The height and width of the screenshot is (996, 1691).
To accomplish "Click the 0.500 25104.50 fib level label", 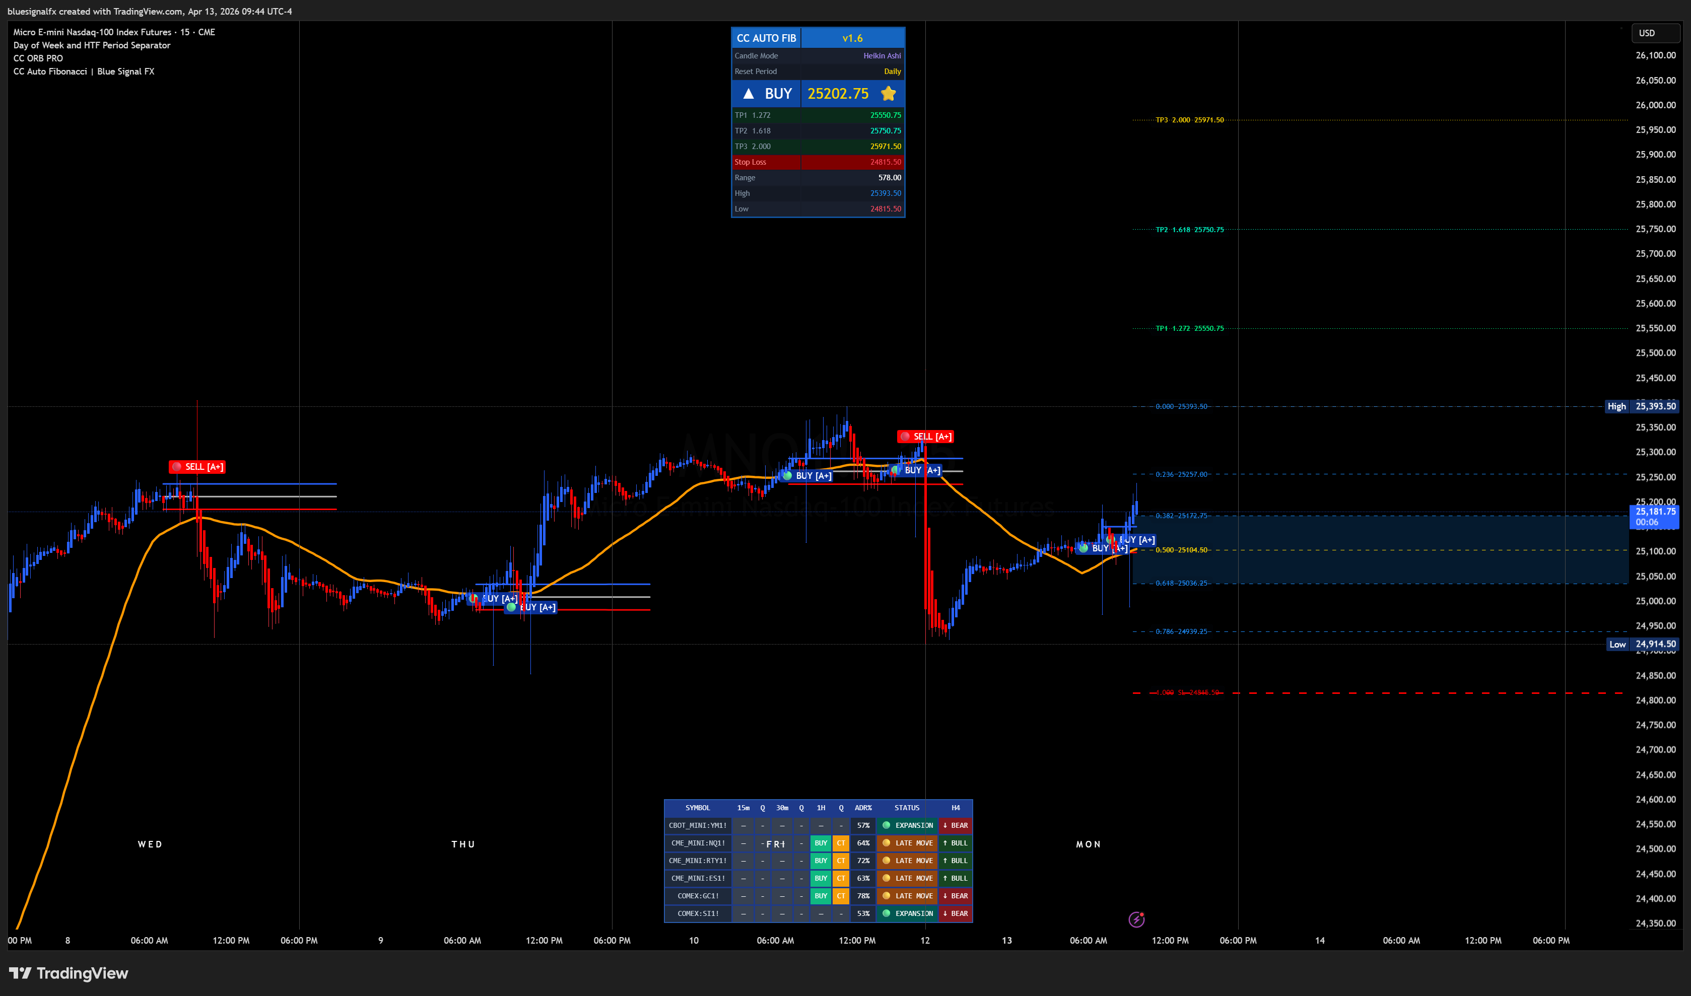I will (x=1182, y=550).
